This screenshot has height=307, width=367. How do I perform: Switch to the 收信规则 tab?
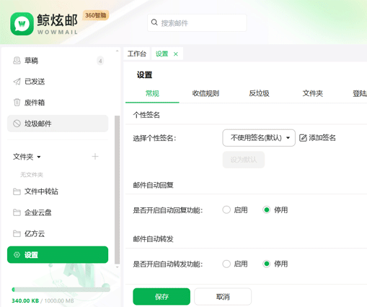(x=205, y=93)
